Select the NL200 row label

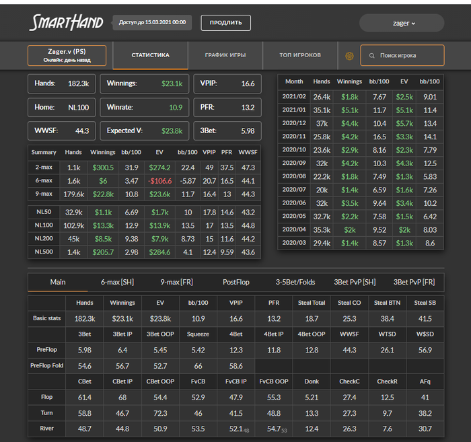point(44,238)
